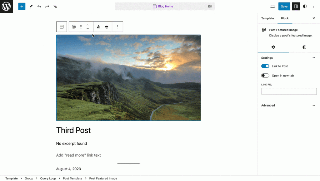
Task: Select the Tools pencil icon
Action: tap(31, 6)
